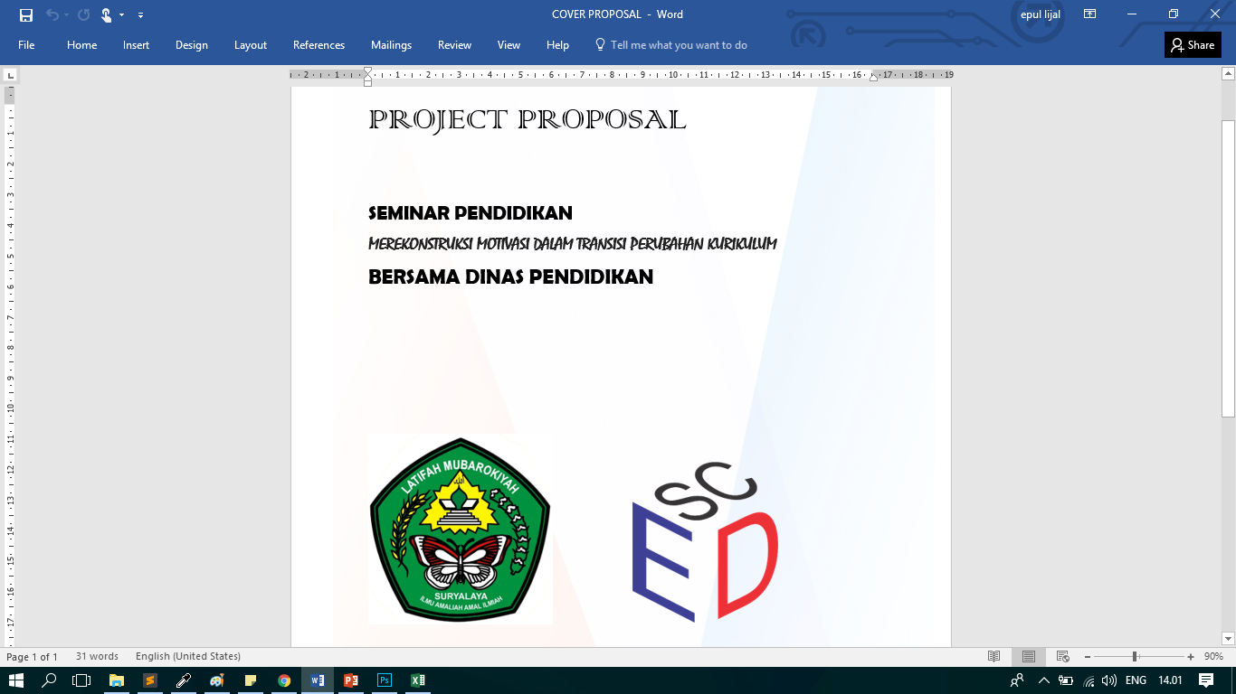Click the first line indent marker on ruler
The height and width of the screenshot is (694, 1236).
[367, 70]
